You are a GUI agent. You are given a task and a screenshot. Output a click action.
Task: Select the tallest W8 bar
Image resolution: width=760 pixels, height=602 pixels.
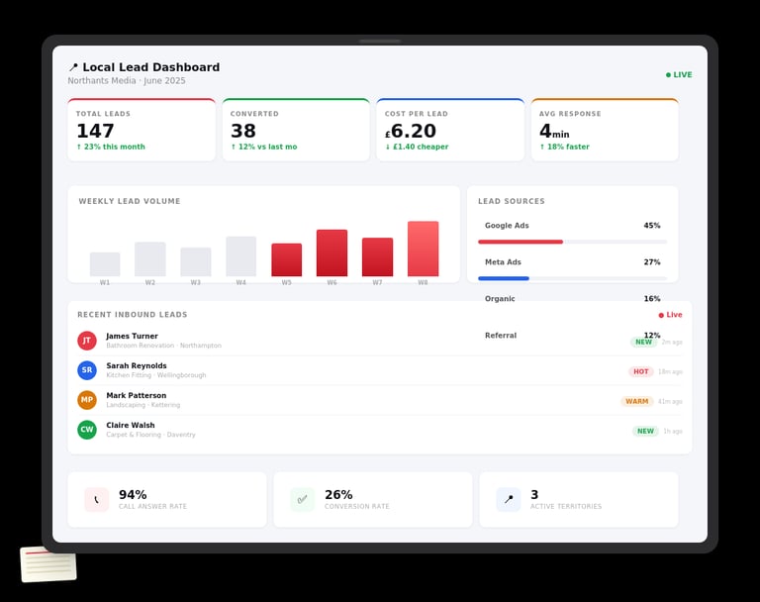[424, 249]
